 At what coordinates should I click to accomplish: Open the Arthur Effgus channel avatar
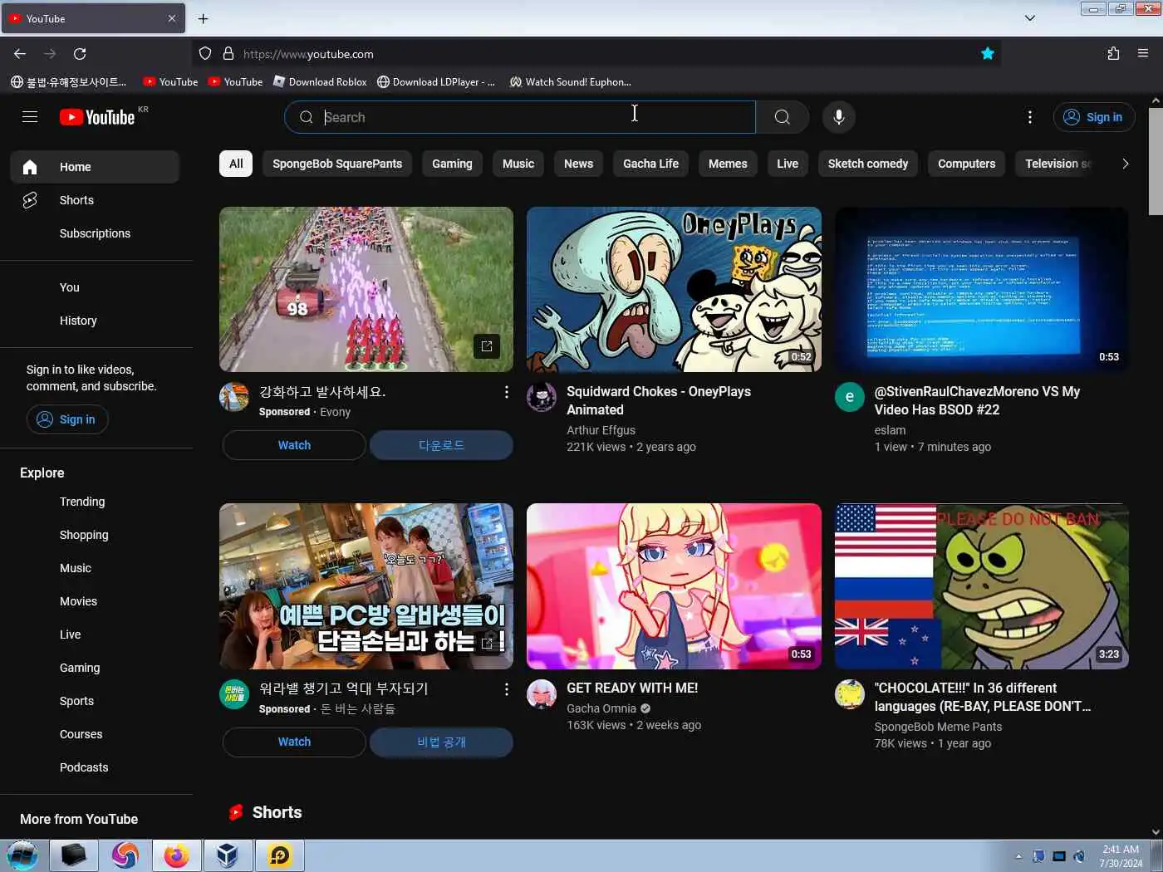pyautogui.click(x=542, y=397)
